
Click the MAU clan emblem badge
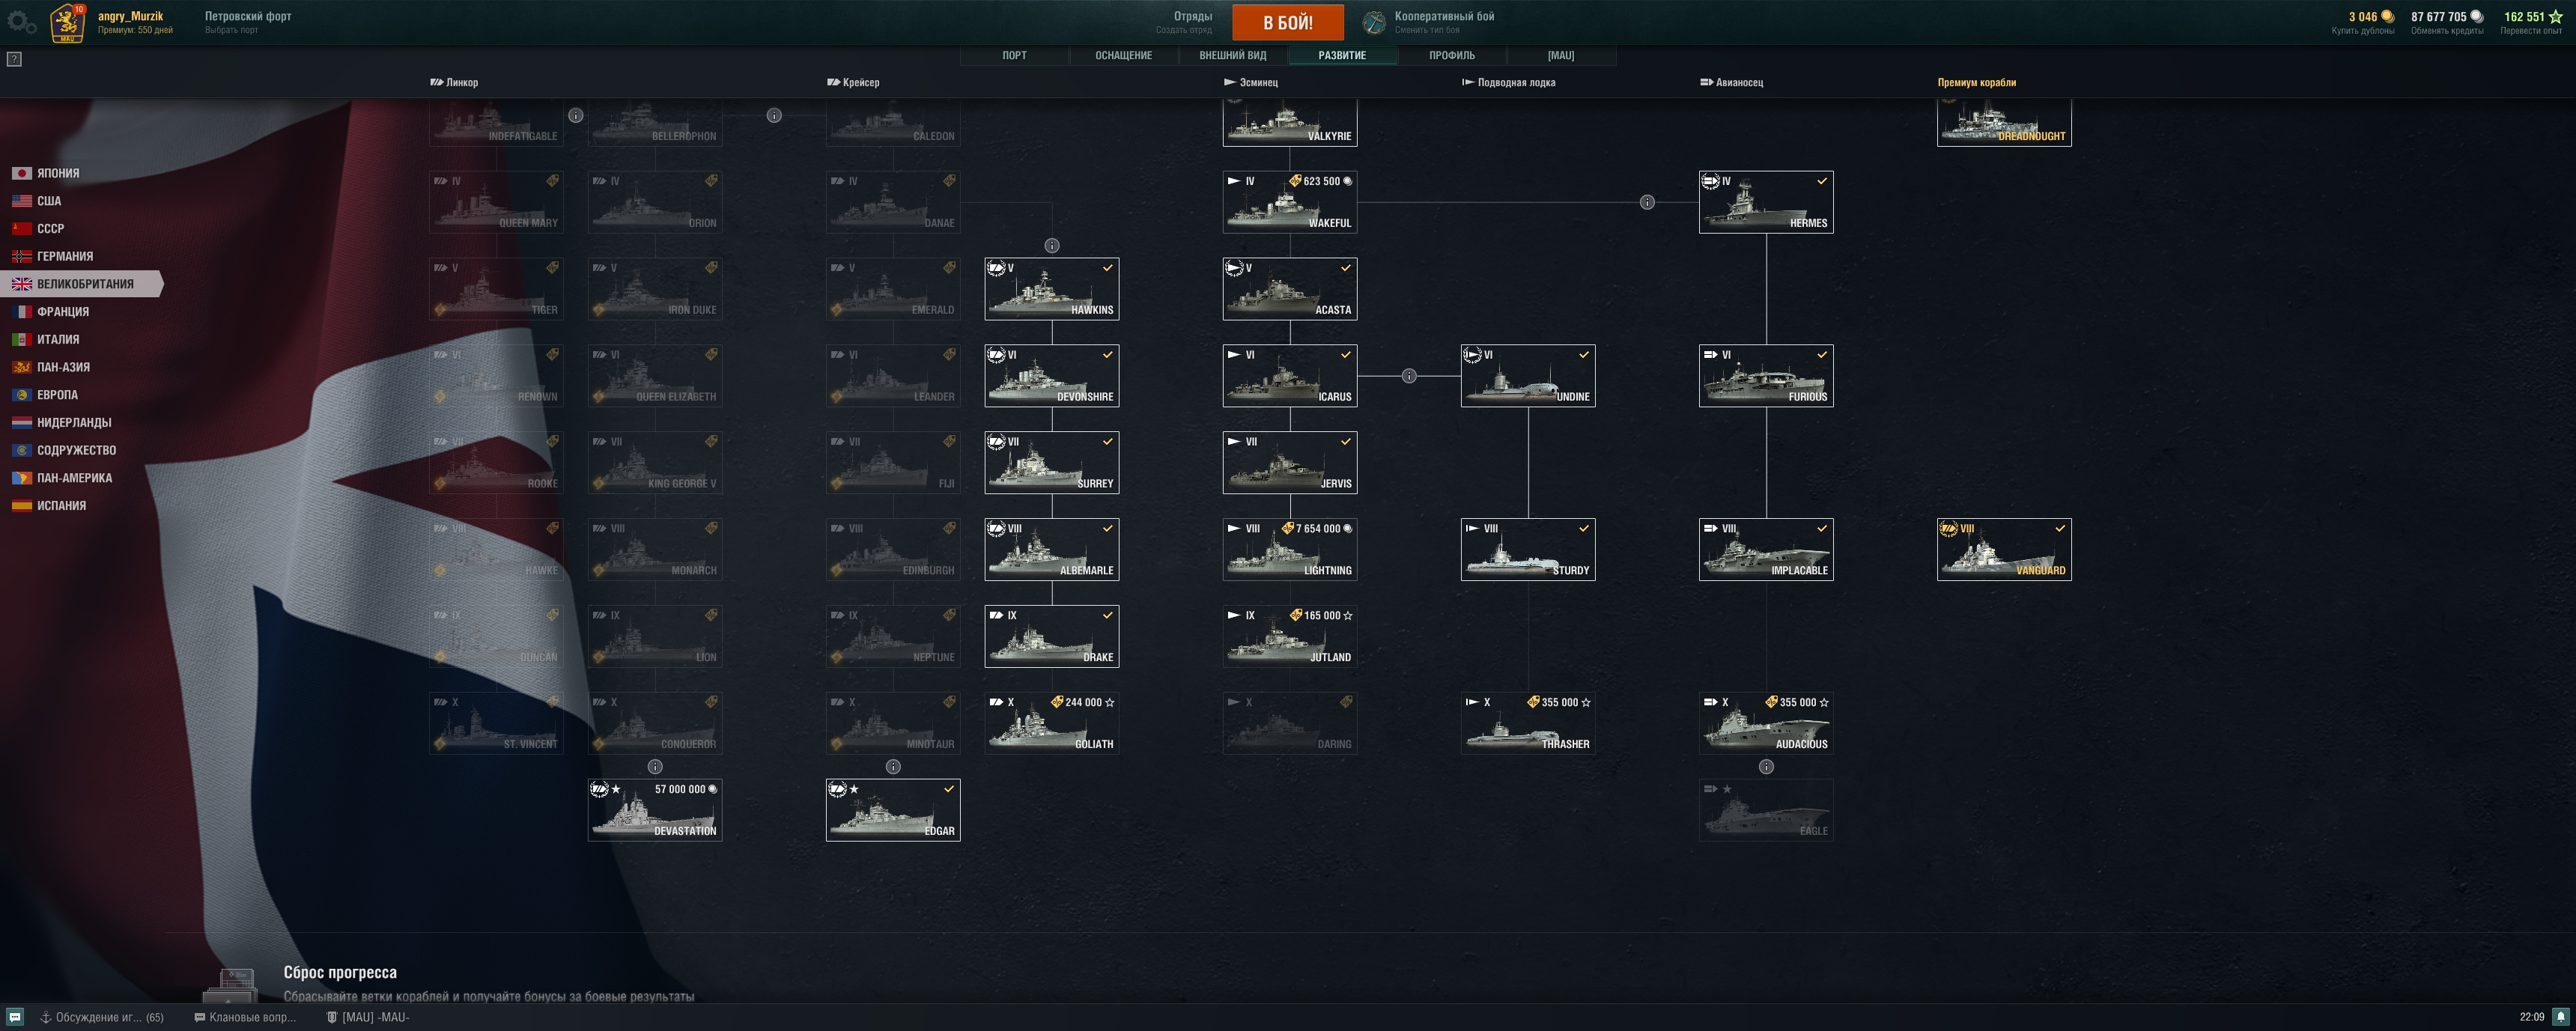(67, 22)
